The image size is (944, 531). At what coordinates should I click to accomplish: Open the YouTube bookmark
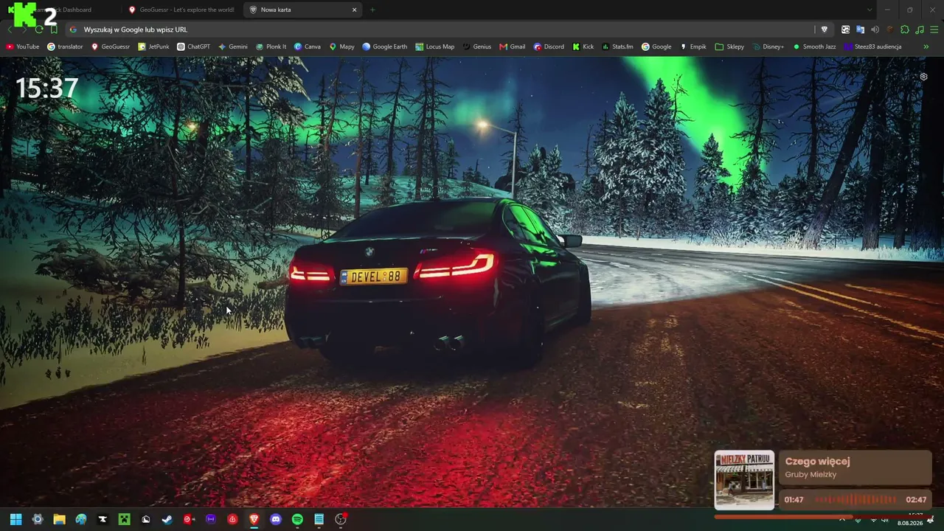coord(23,46)
